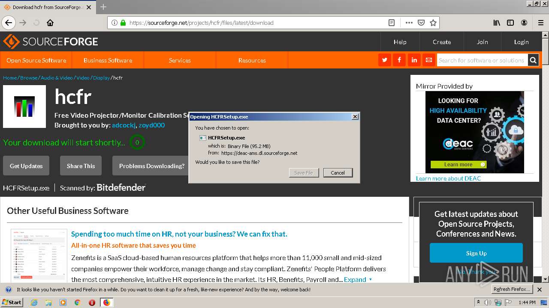This screenshot has height=308, width=549.
Task: Close the Opening HCFRSetup.exe dialog
Action: tap(355, 116)
